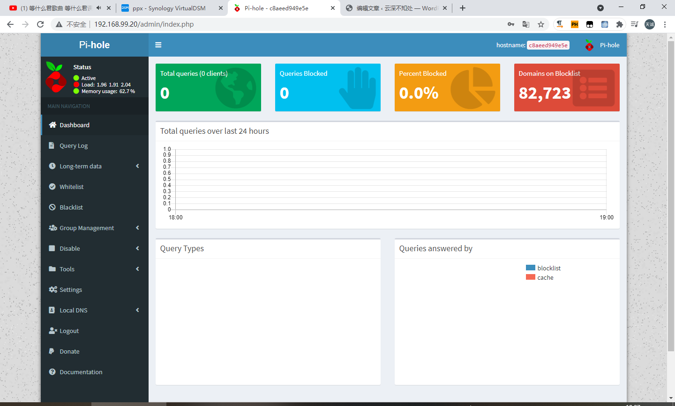Open Settings via the gears icon
This screenshot has width=675, height=406.
(x=53, y=290)
